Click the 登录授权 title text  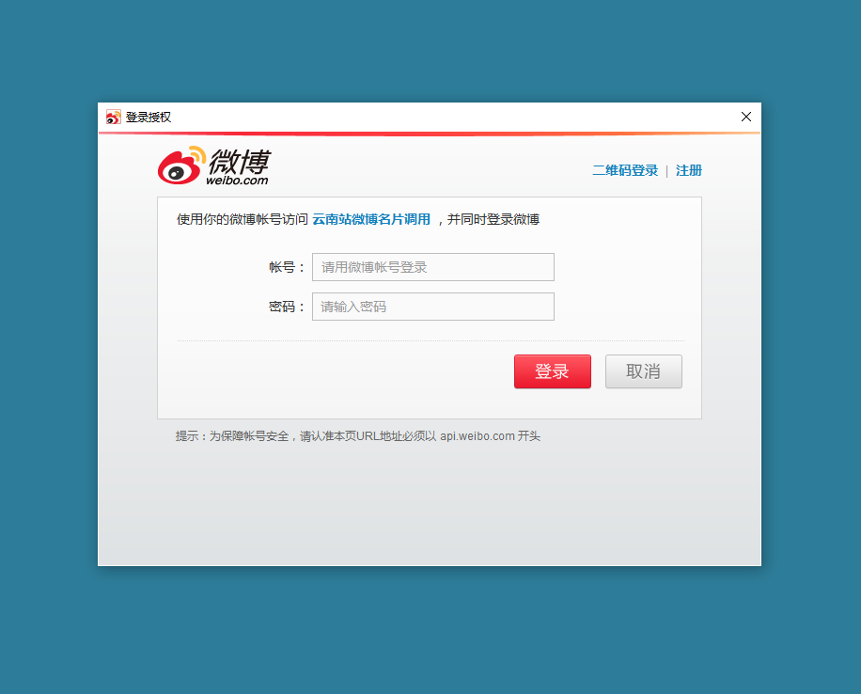pos(149,117)
